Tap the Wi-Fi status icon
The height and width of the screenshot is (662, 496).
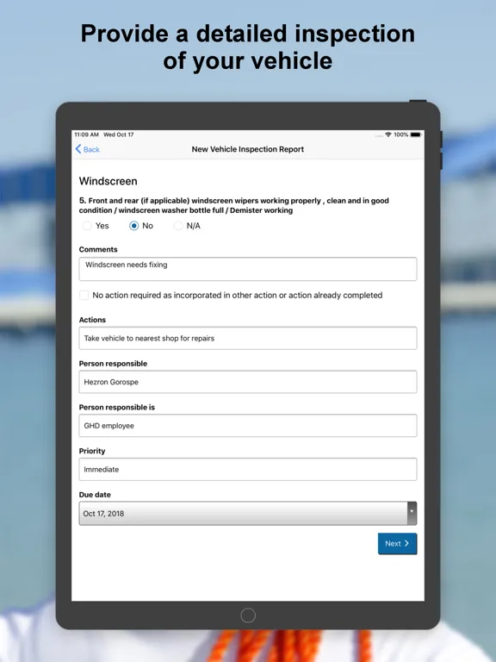(388, 134)
